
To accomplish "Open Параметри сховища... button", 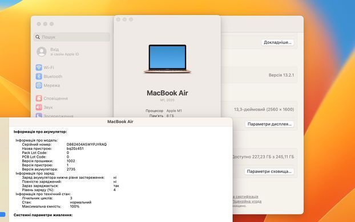I will (269, 171).
